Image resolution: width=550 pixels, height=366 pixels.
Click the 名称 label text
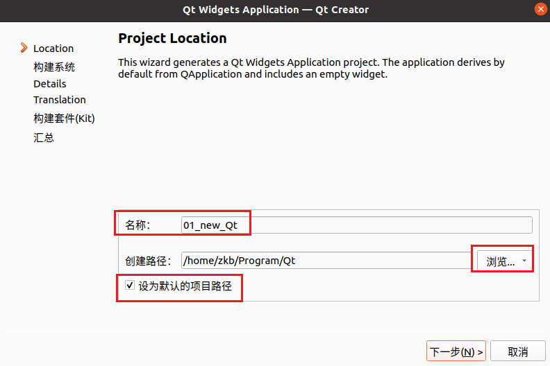tap(137, 225)
